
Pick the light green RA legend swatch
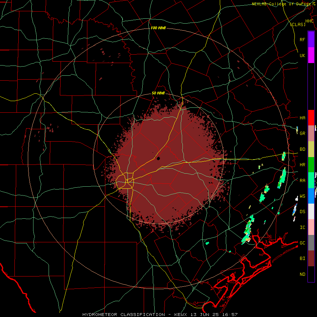point(311,180)
